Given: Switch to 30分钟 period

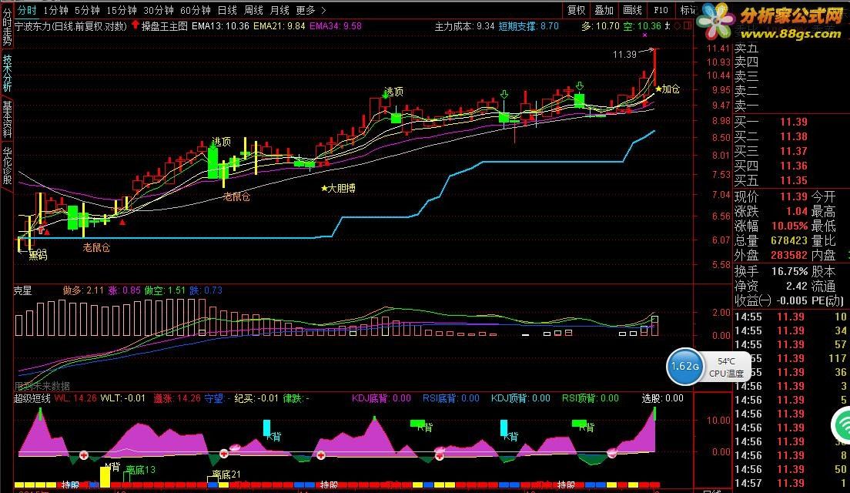Looking at the screenshot, I should [159, 10].
